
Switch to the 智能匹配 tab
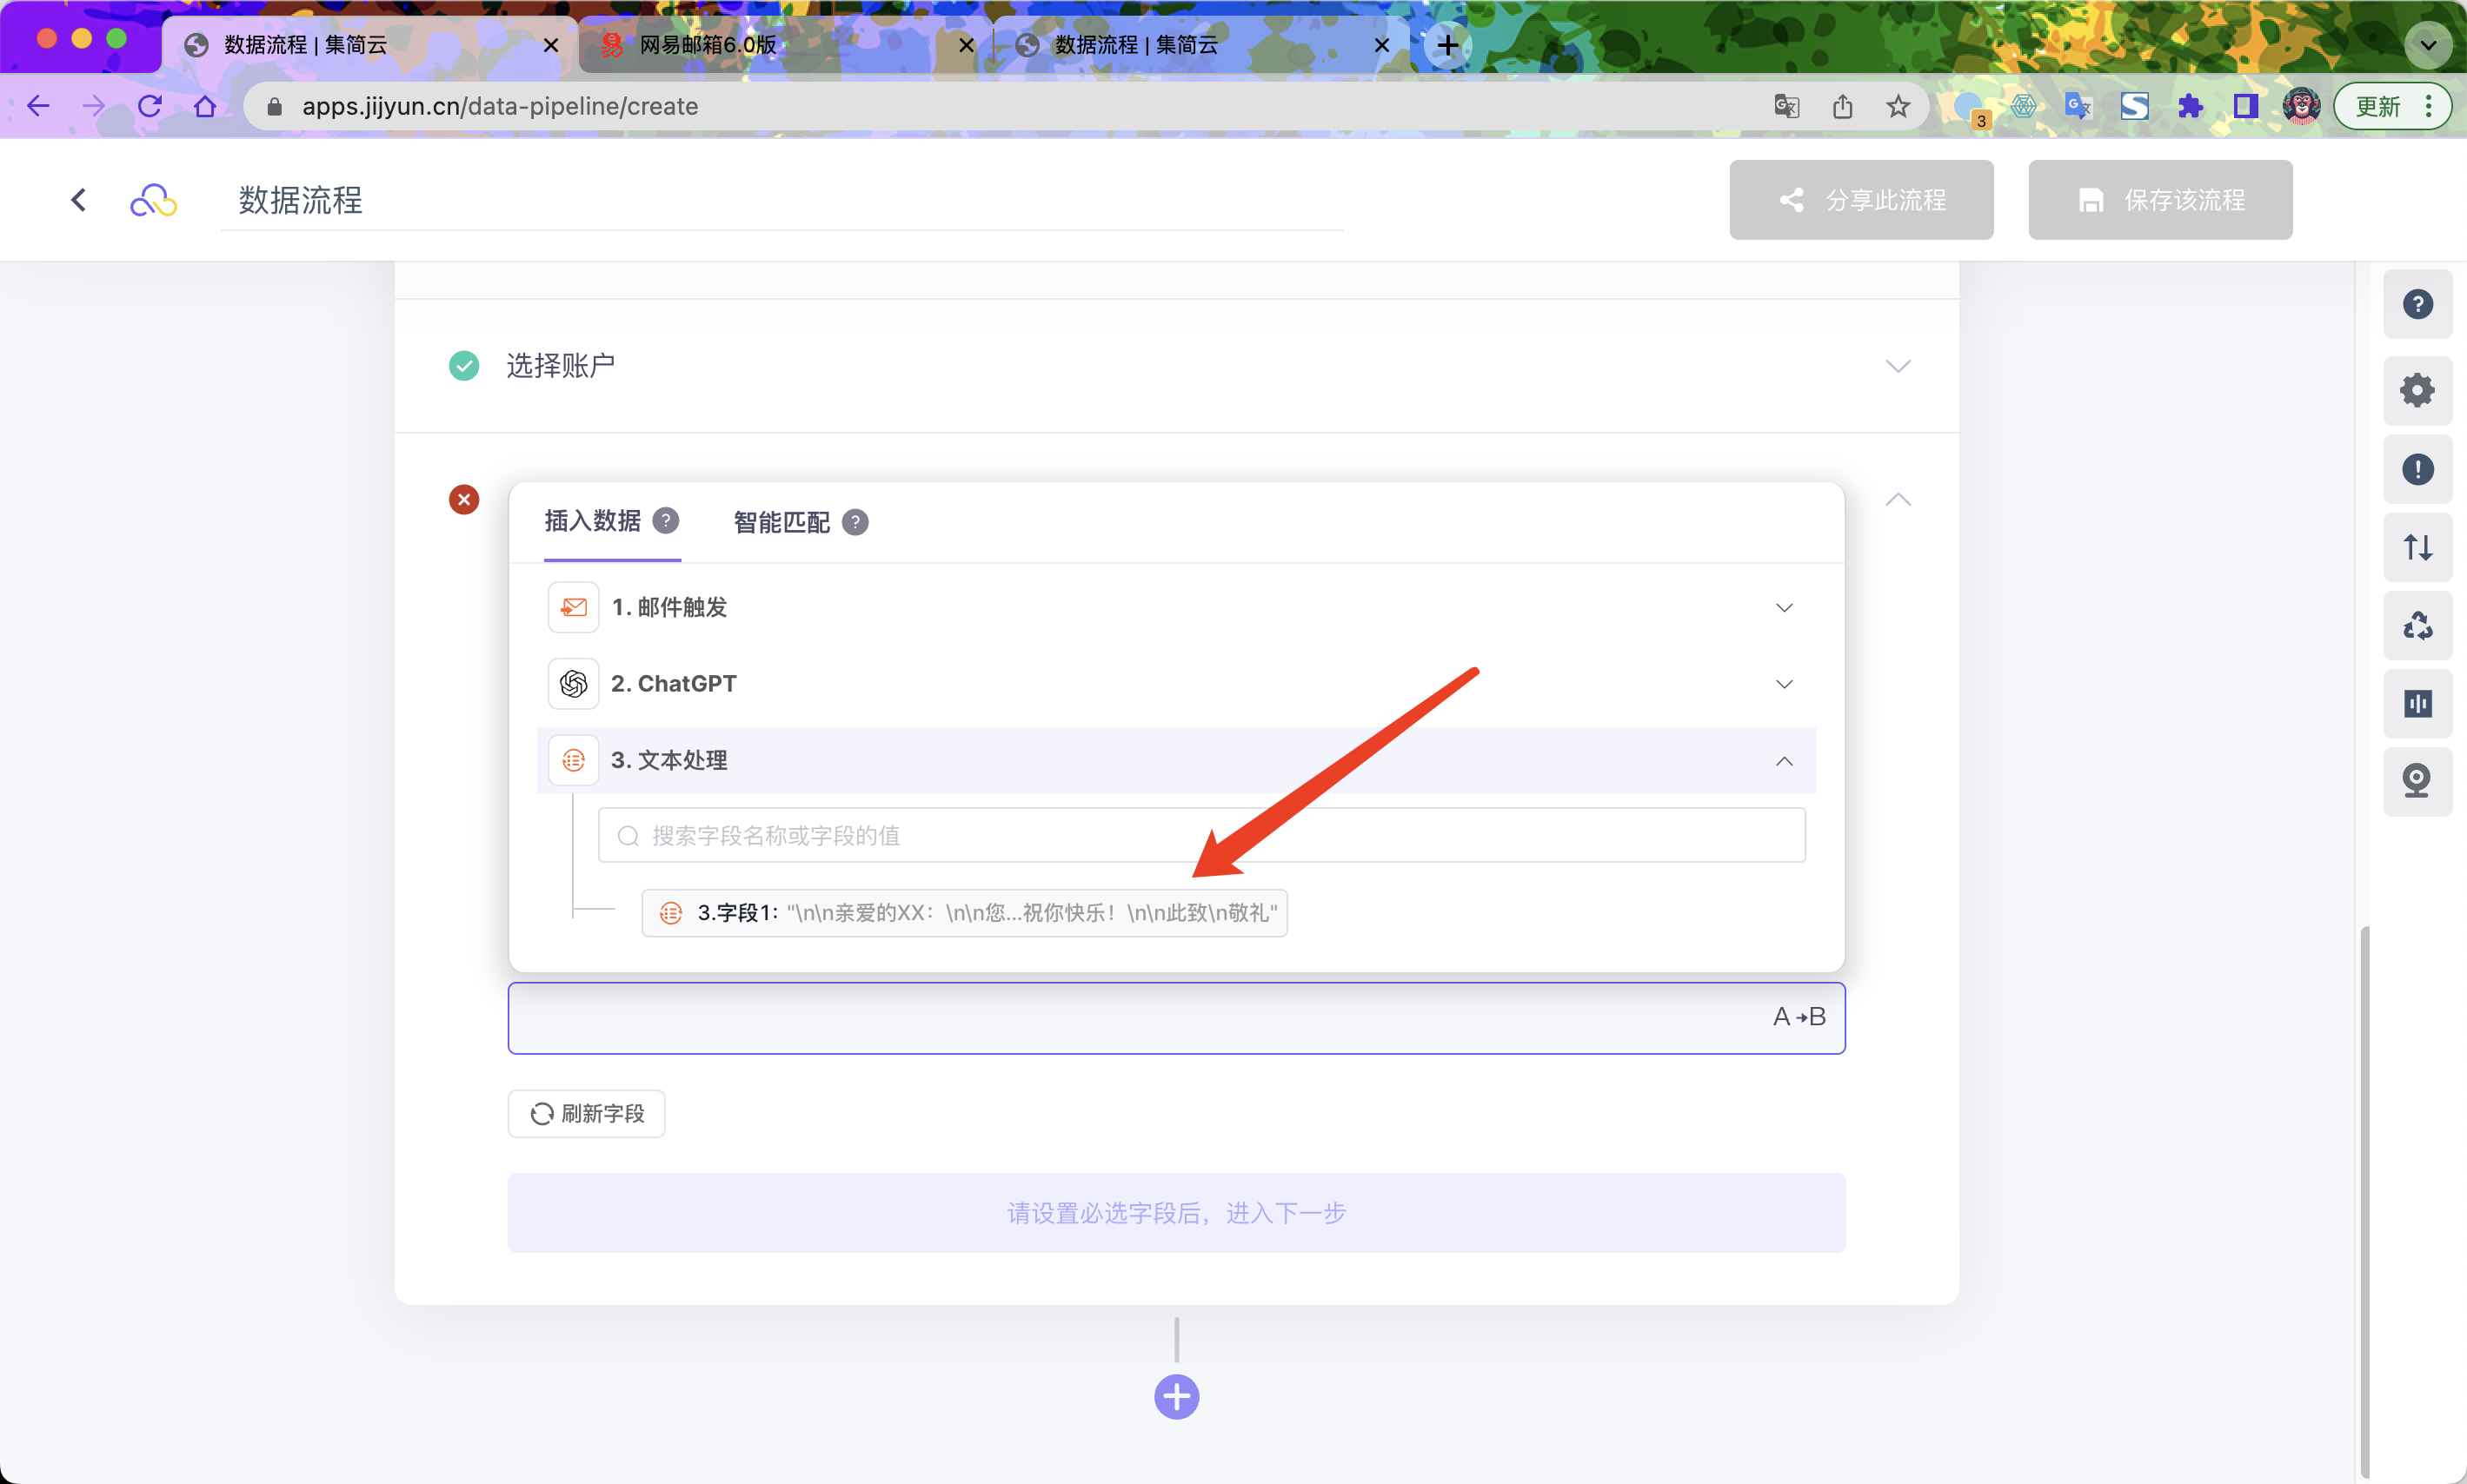coord(781,522)
